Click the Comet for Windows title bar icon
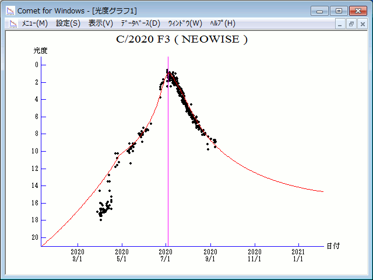The image size is (373, 280). click(x=10, y=10)
